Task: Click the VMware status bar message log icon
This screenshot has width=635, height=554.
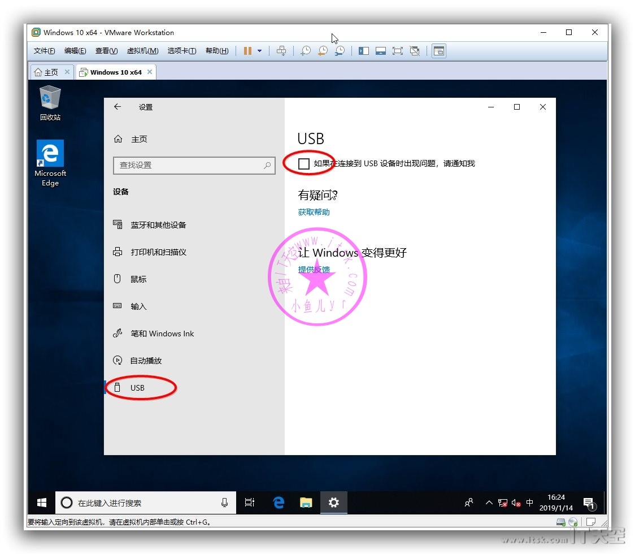Action: point(591,522)
